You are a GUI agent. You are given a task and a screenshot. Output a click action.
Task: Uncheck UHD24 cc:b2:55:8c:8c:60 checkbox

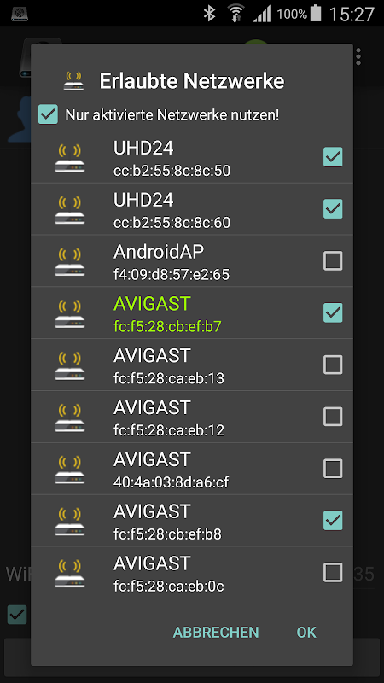pos(333,209)
